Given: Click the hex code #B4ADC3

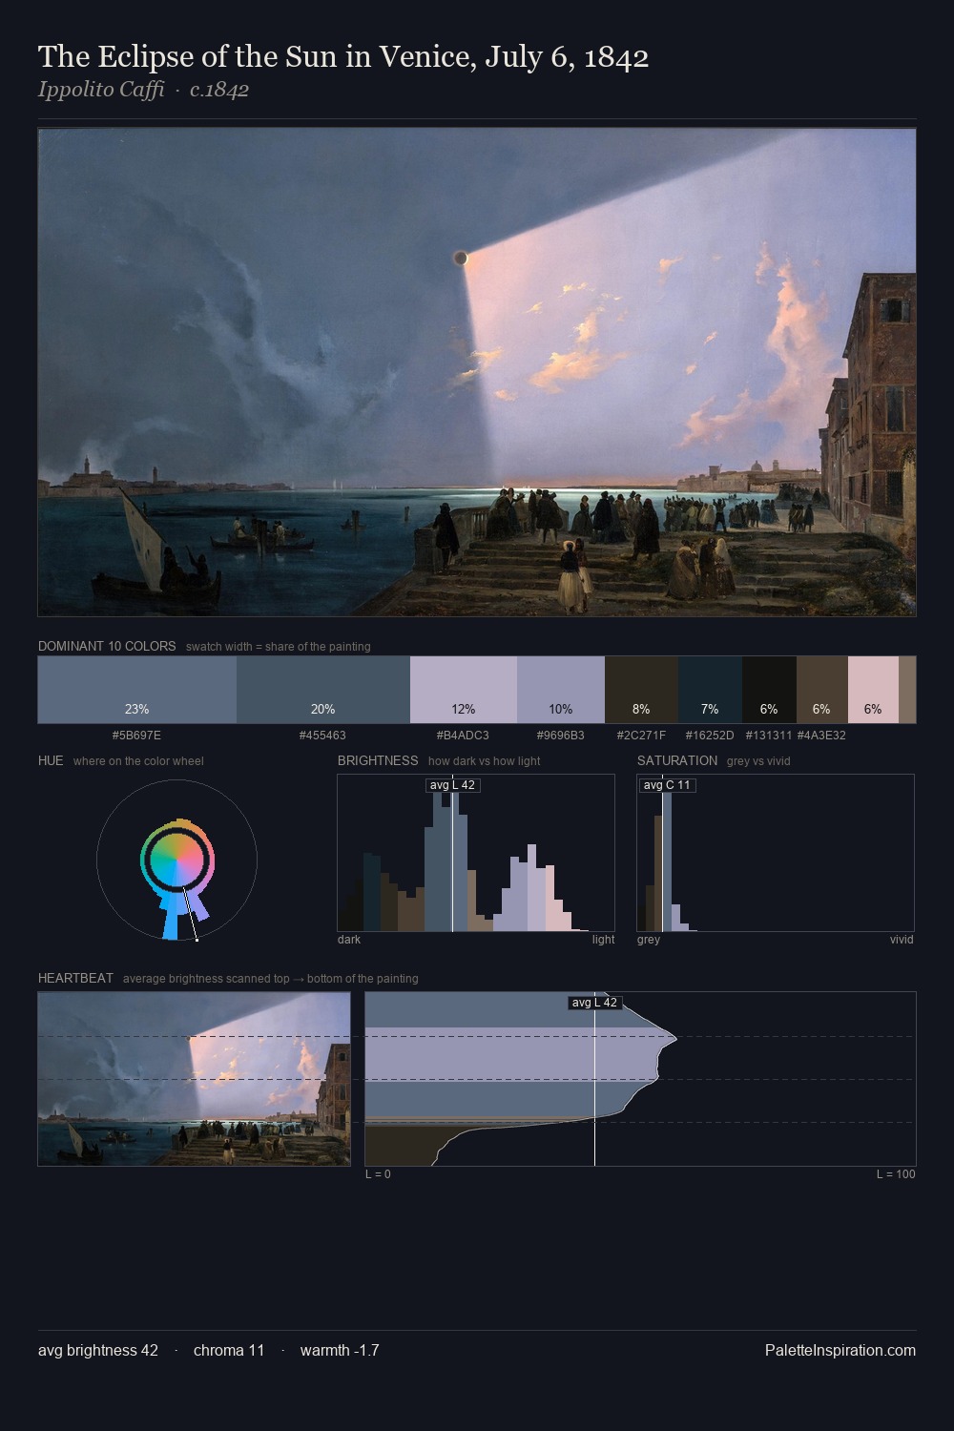Looking at the screenshot, I should (463, 736).
